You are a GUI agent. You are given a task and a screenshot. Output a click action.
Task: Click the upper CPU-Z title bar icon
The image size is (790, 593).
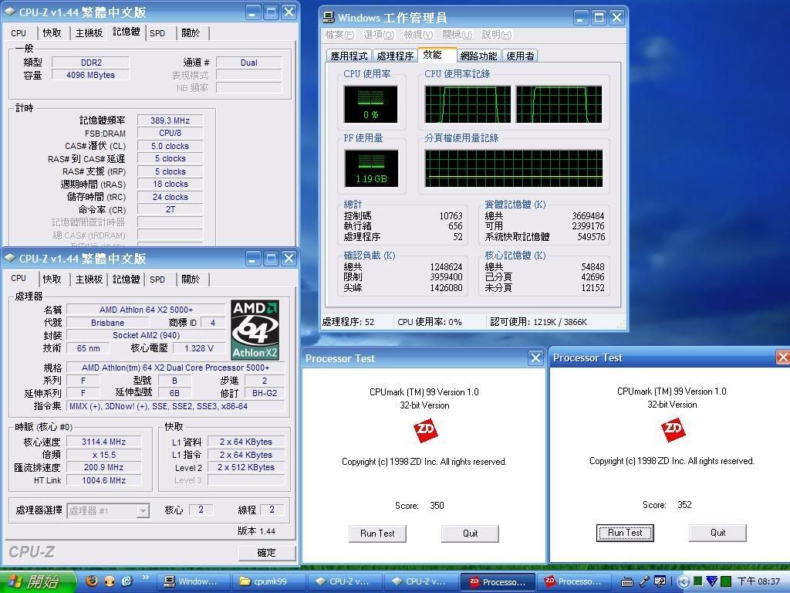coord(9,12)
